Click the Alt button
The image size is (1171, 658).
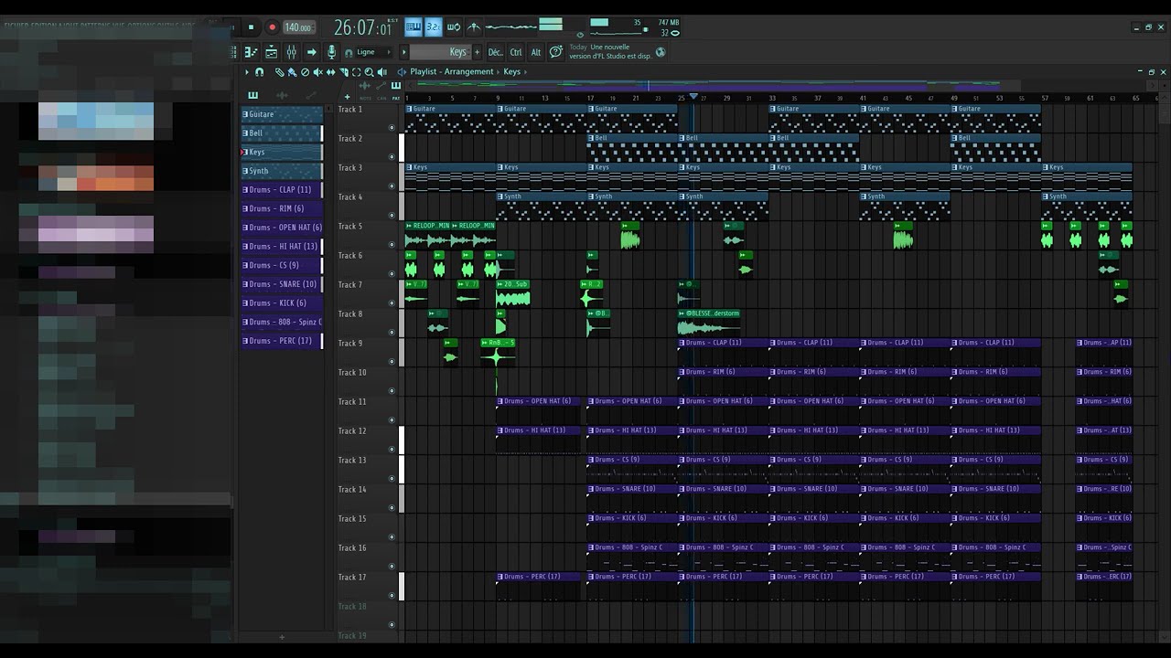(536, 52)
